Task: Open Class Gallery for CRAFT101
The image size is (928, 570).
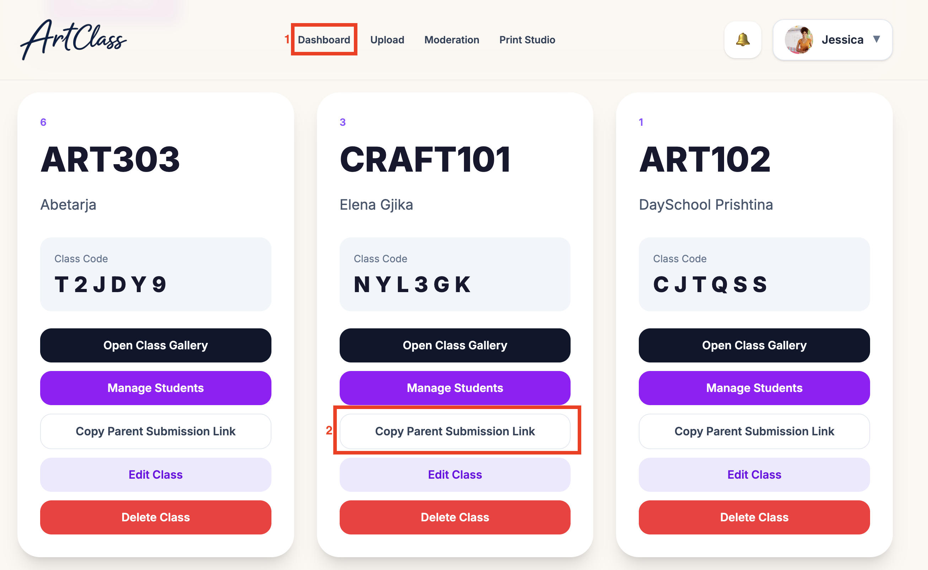Action: coord(455,345)
